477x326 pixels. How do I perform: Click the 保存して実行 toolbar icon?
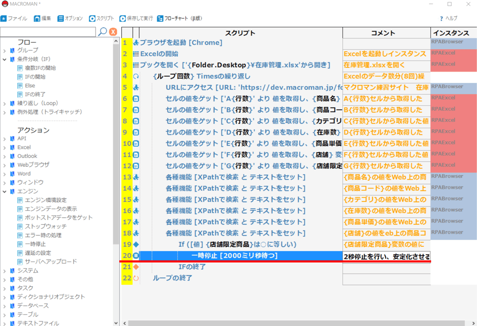point(123,18)
